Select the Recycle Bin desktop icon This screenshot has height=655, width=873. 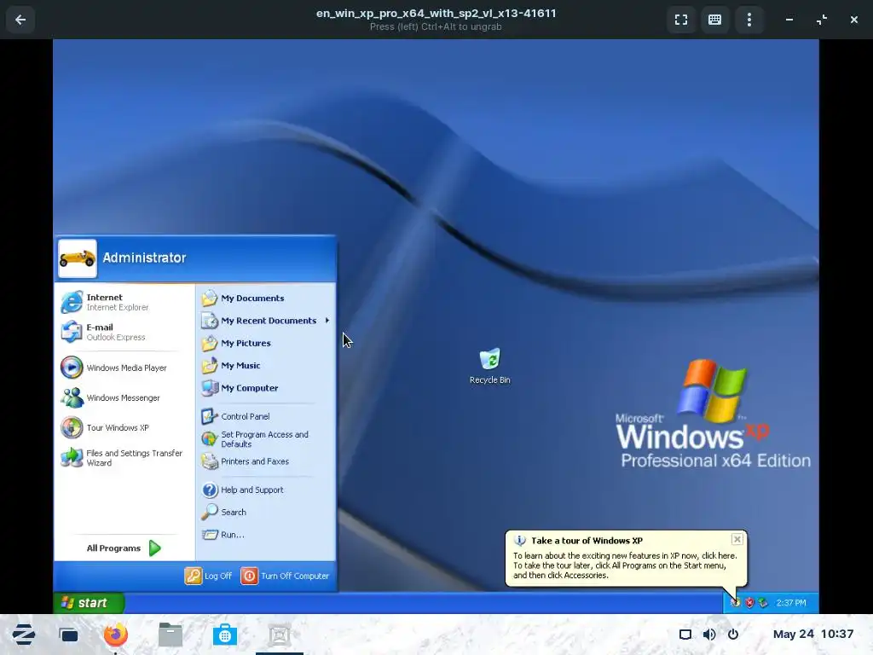pyautogui.click(x=490, y=366)
